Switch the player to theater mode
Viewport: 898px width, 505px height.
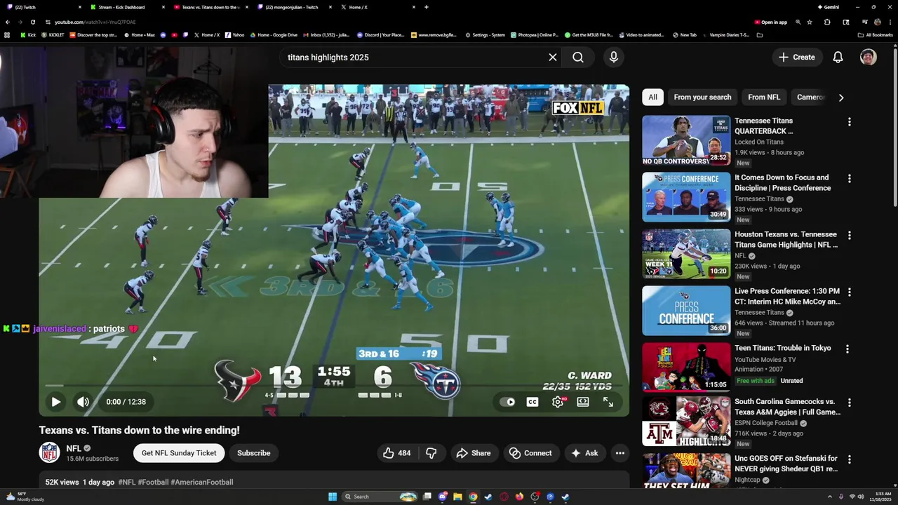pyautogui.click(x=583, y=402)
